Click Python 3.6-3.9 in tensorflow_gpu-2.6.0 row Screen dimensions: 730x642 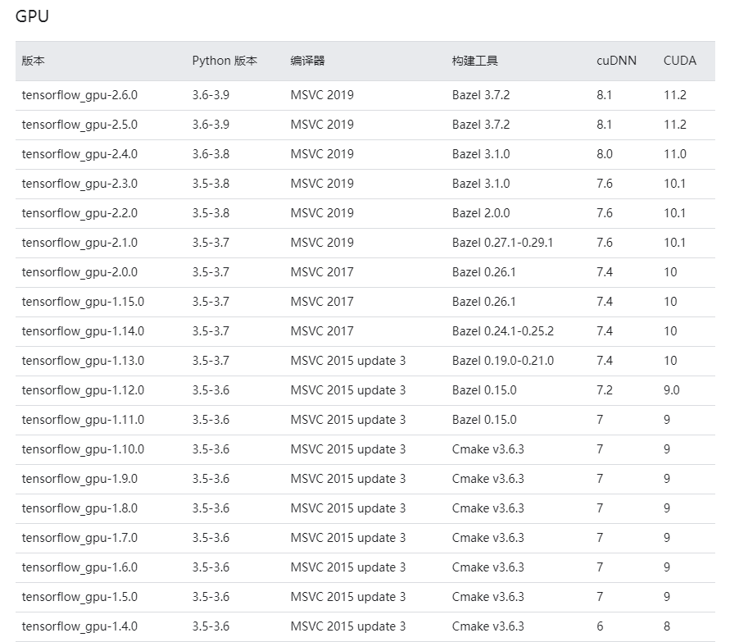[x=211, y=95]
